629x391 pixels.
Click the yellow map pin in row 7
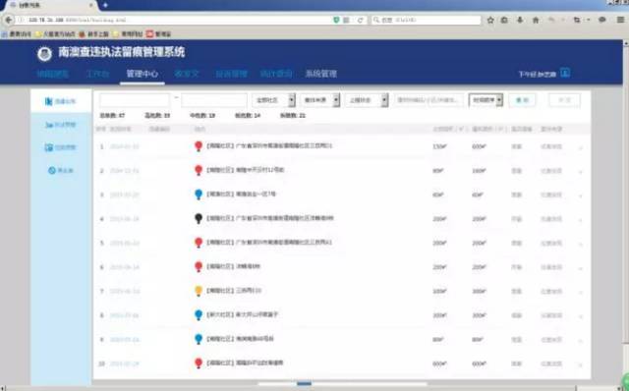[199, 291]
